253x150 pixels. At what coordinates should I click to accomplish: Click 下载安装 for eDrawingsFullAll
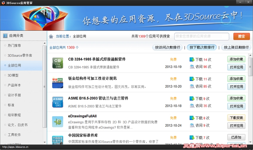click(236, 118)
